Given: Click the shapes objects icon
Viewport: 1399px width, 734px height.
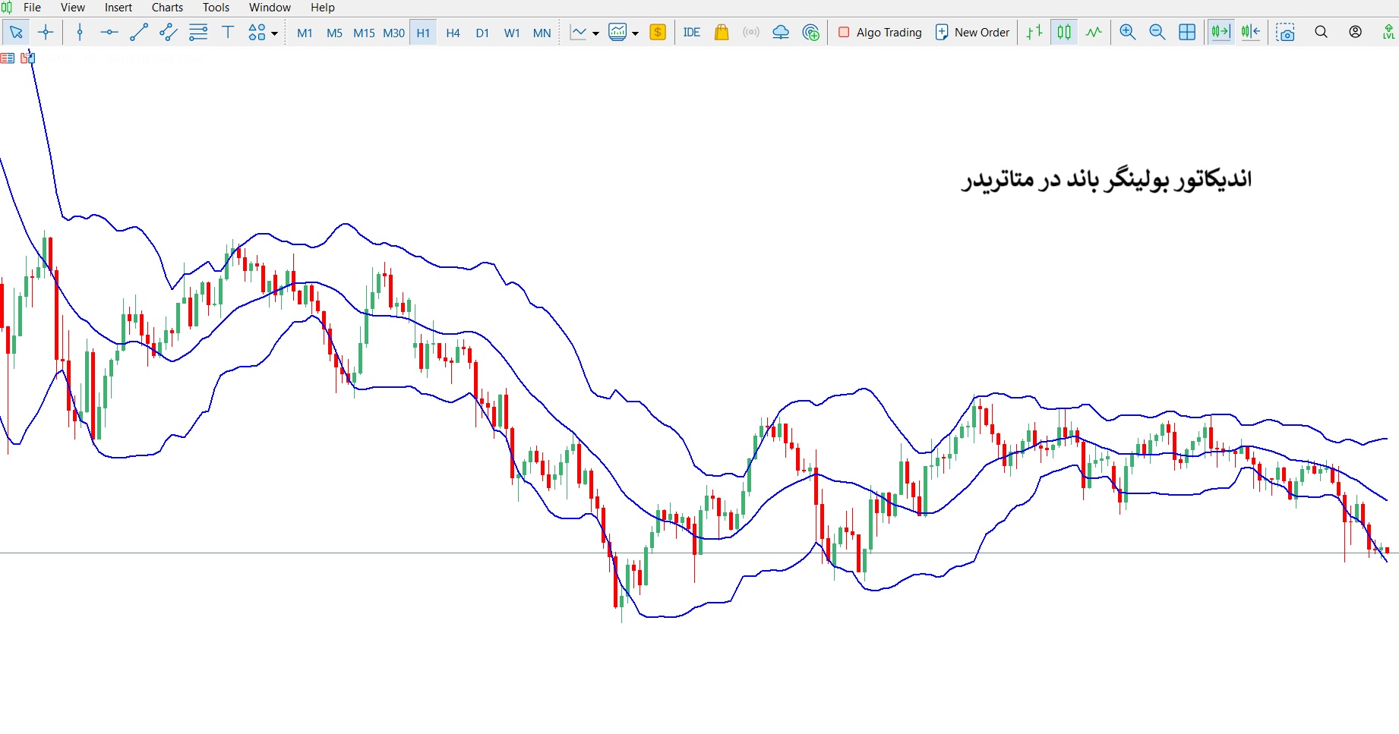Looking at the screenshot, I should 257,33.
